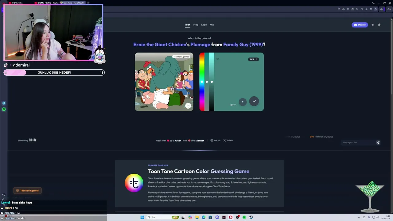Mute the game sound via speaker icon
The width and height of the screenshot is (393, 221).
point(373,25)
